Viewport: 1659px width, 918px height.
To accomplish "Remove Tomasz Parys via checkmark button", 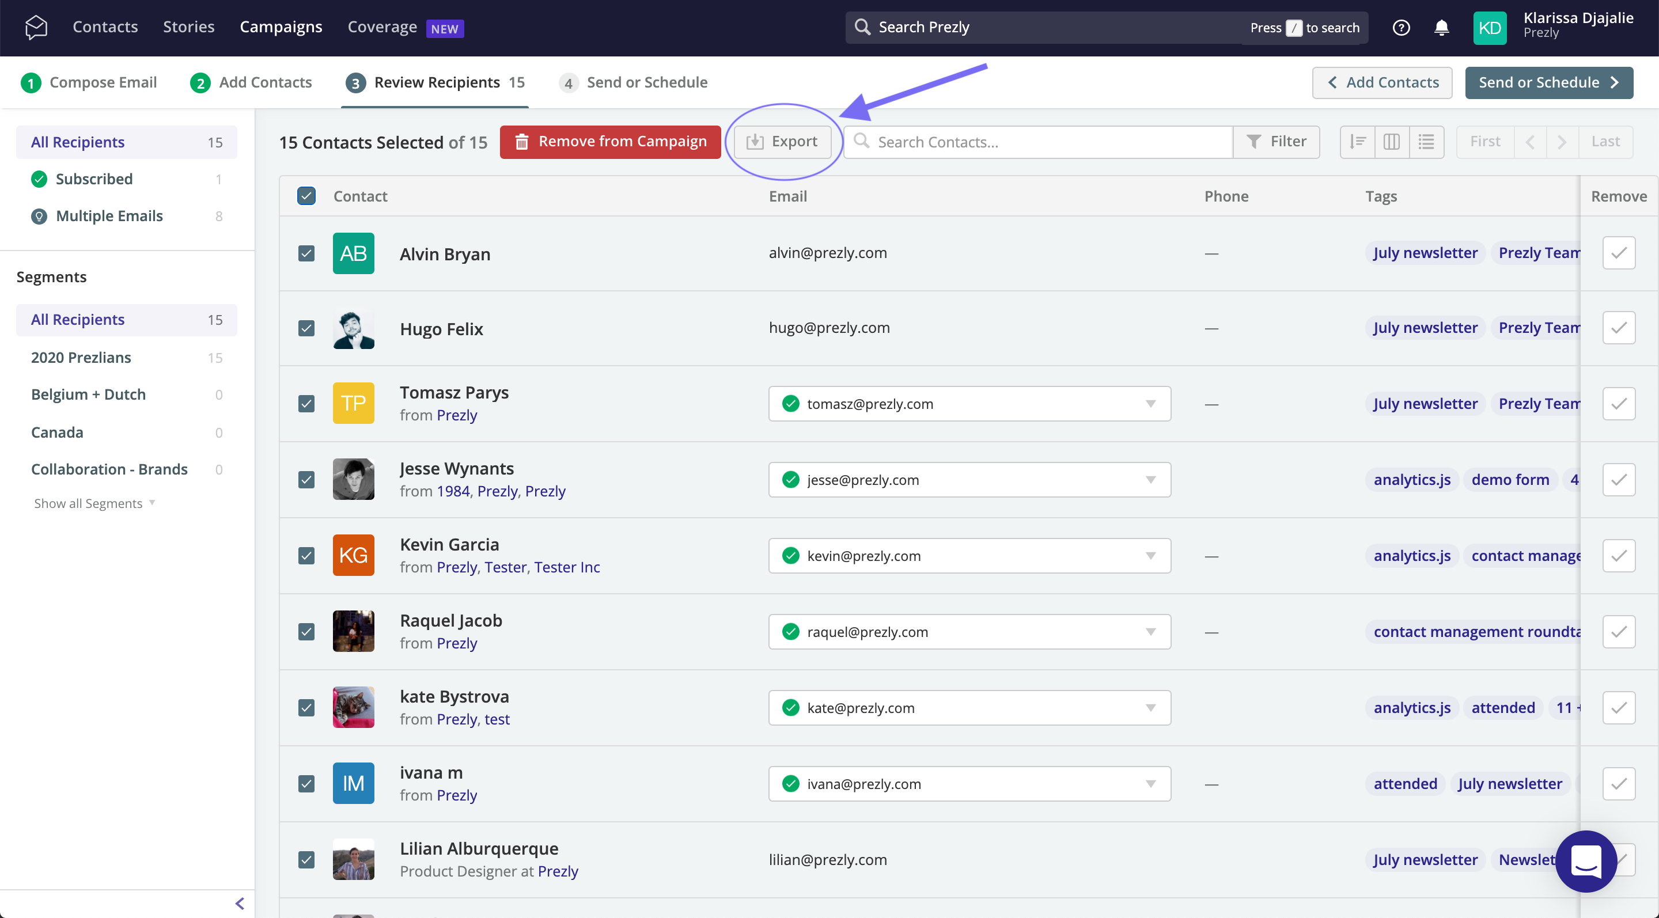I will pos(1619,404).
